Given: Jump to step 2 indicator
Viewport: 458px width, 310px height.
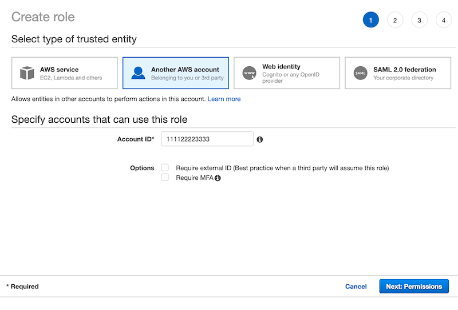Looking at the screenshot, I should tap(395, 20).
